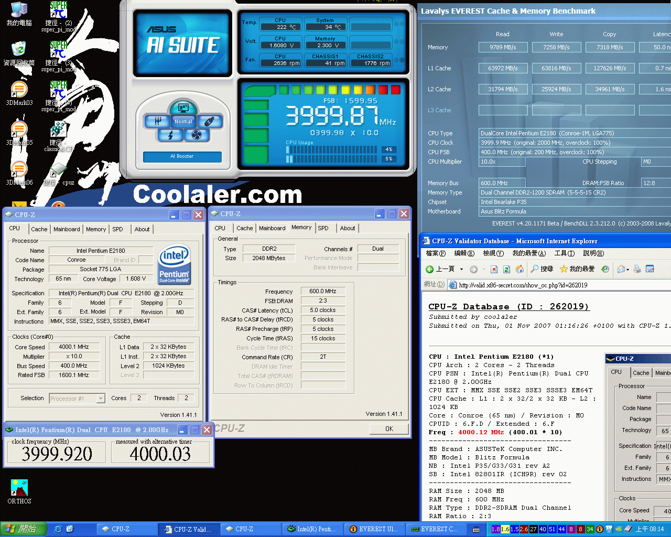Click the IE Edit page toolbar icon
The image size is (671, 537).
click(650, 269)
